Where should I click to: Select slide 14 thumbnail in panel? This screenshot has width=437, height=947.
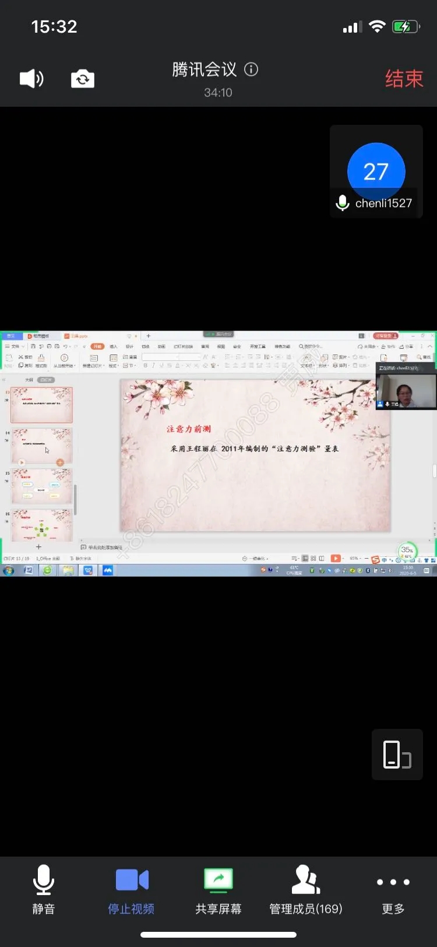tap(42, 446)
